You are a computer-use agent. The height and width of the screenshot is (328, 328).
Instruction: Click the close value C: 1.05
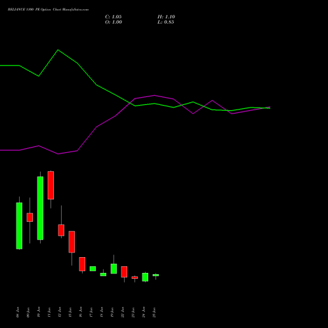pyautogui.click(x=113, y=17)
